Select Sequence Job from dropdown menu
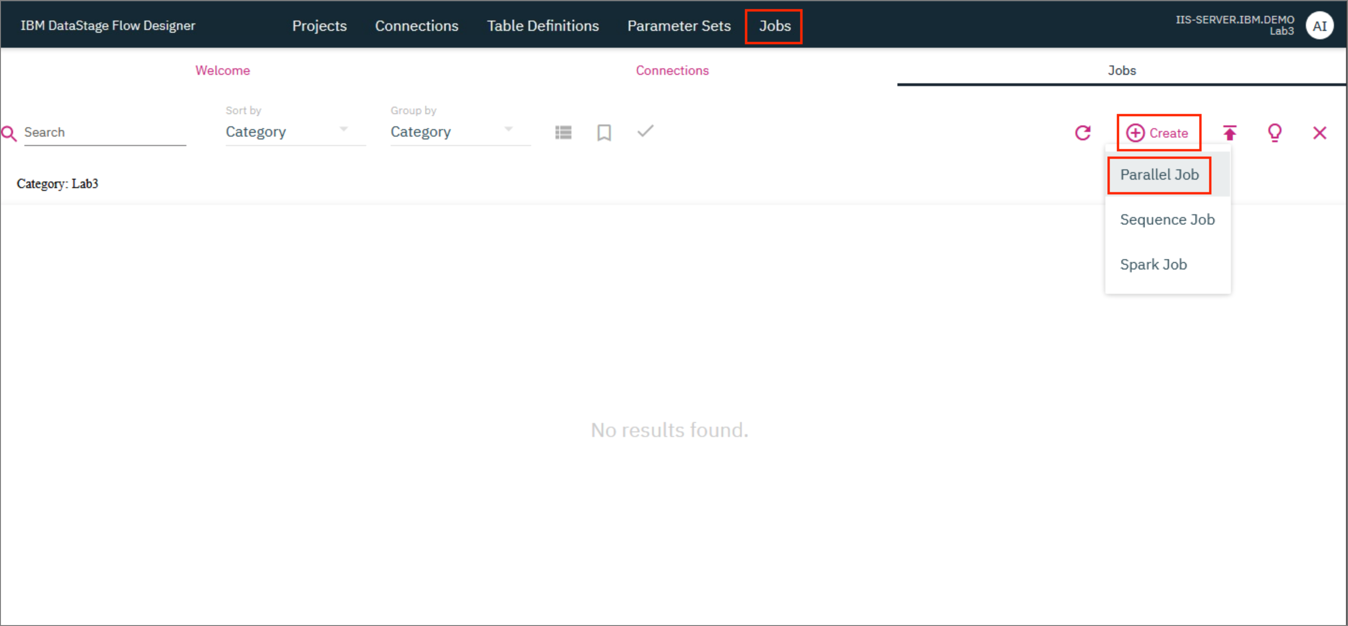Viewport: 1348px width, 626px height. 1168,219
